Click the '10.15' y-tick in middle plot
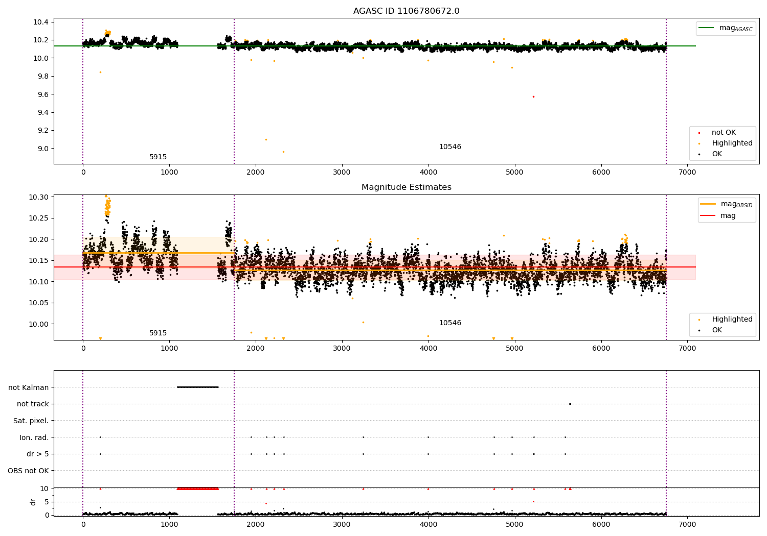 (41, 261)
